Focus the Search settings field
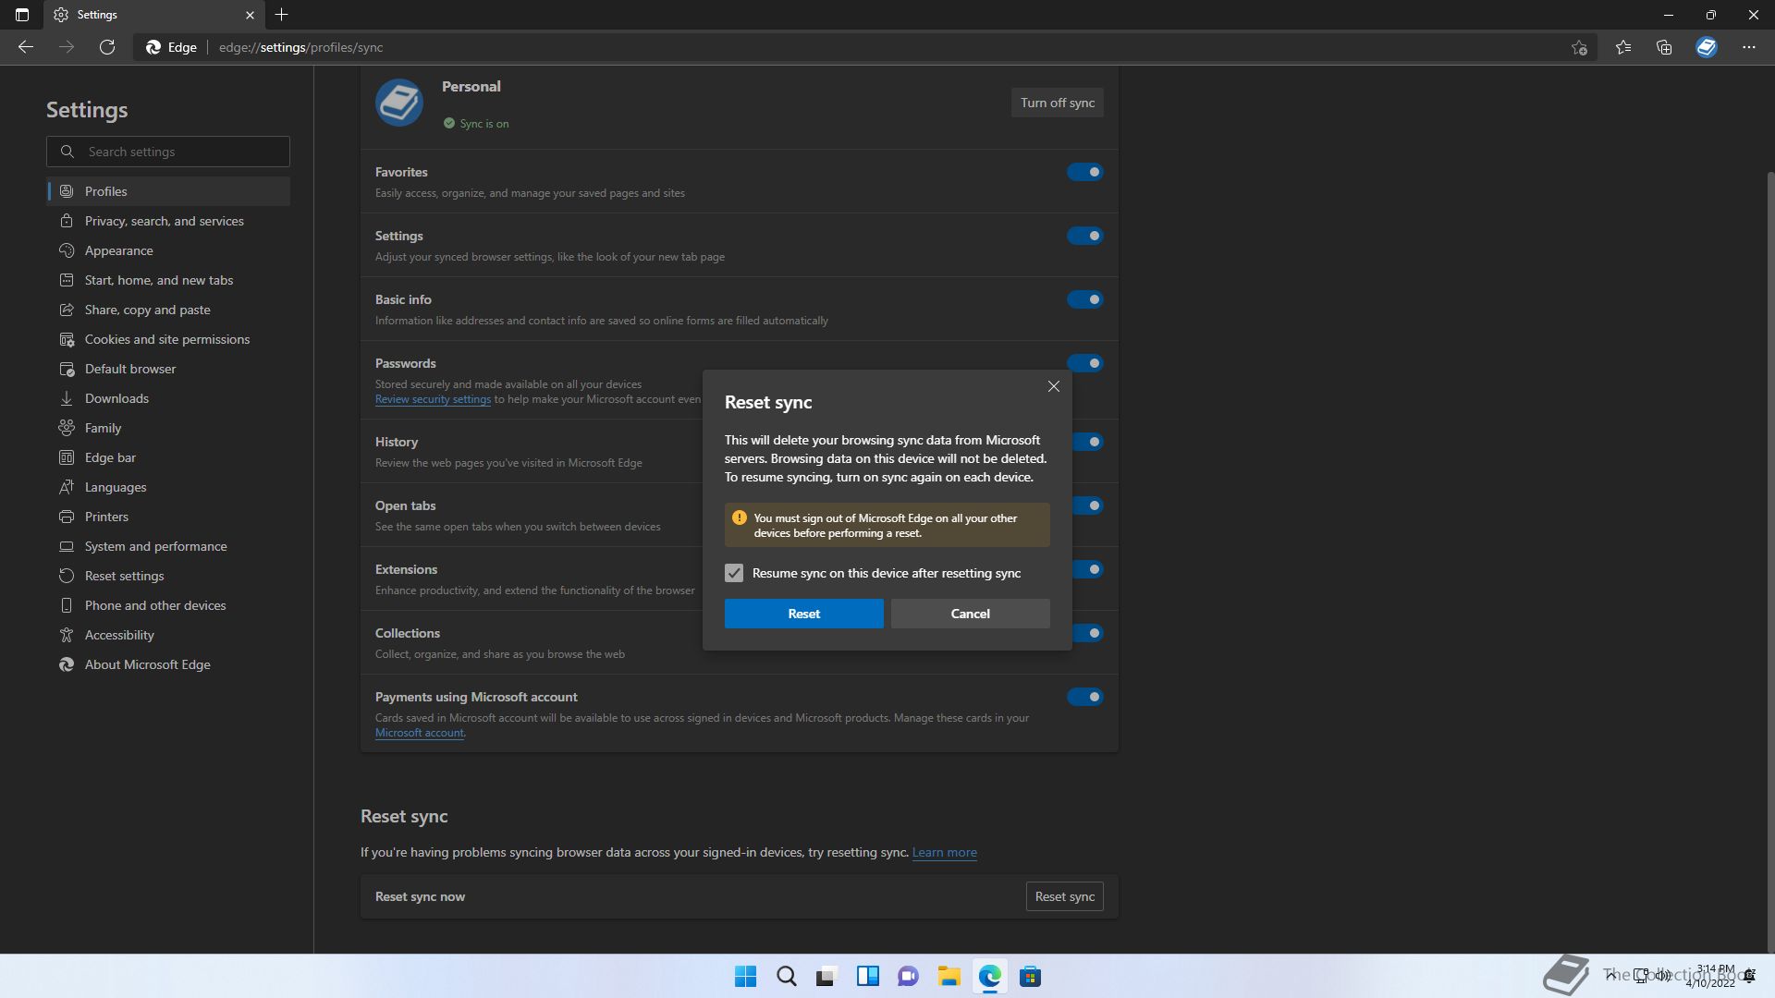 (x=168, y=152)
